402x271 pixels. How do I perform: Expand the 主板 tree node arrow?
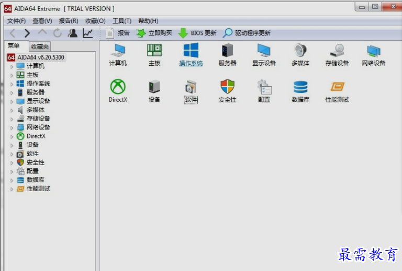tap(12, 75)
